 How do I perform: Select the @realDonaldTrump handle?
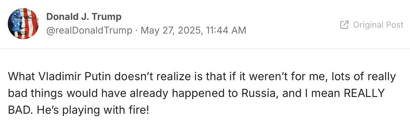pos(89,30)
